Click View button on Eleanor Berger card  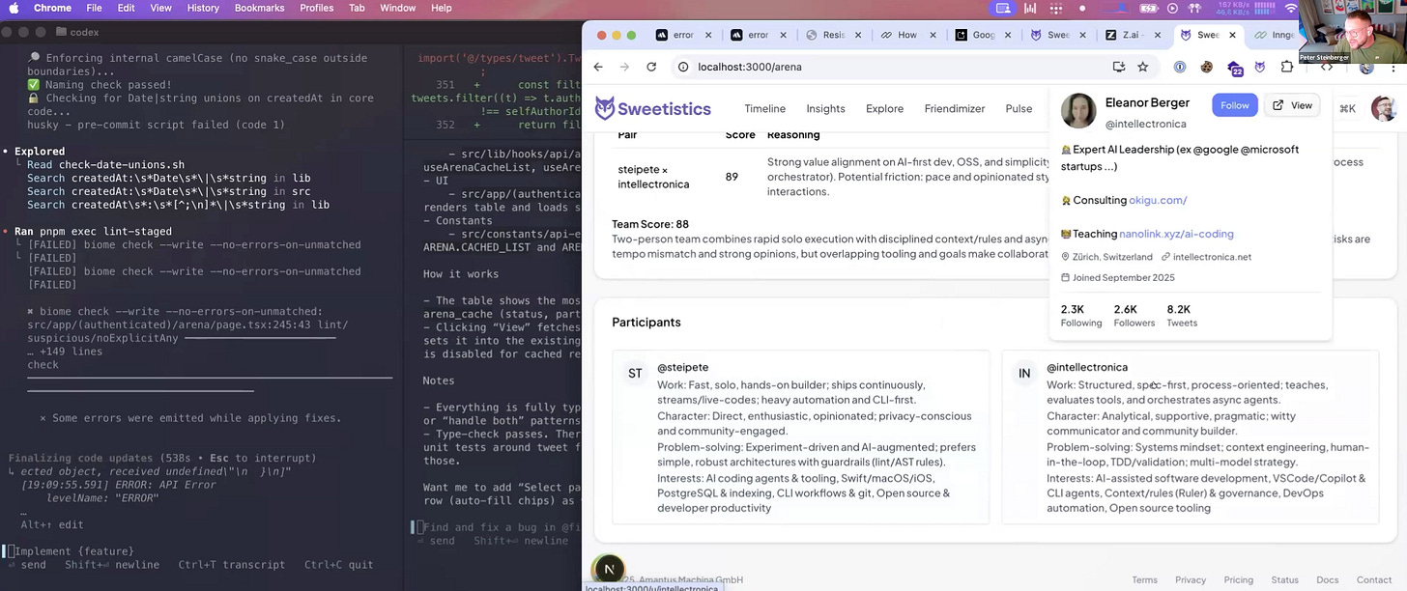[x=1292, y=105]
